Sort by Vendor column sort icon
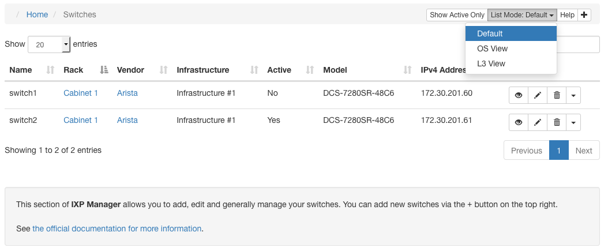Image resolution: width=608 pixels, height=251 pixels. pos(164,70)
